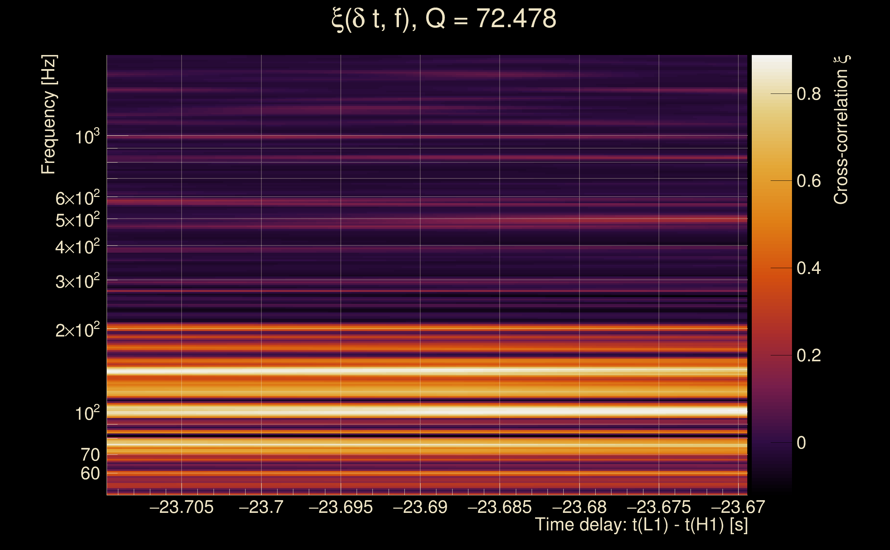Viewport: 890px width, 550px height.
Task: Click the -23.675 x-axis tick label
Action: (659, 507)
